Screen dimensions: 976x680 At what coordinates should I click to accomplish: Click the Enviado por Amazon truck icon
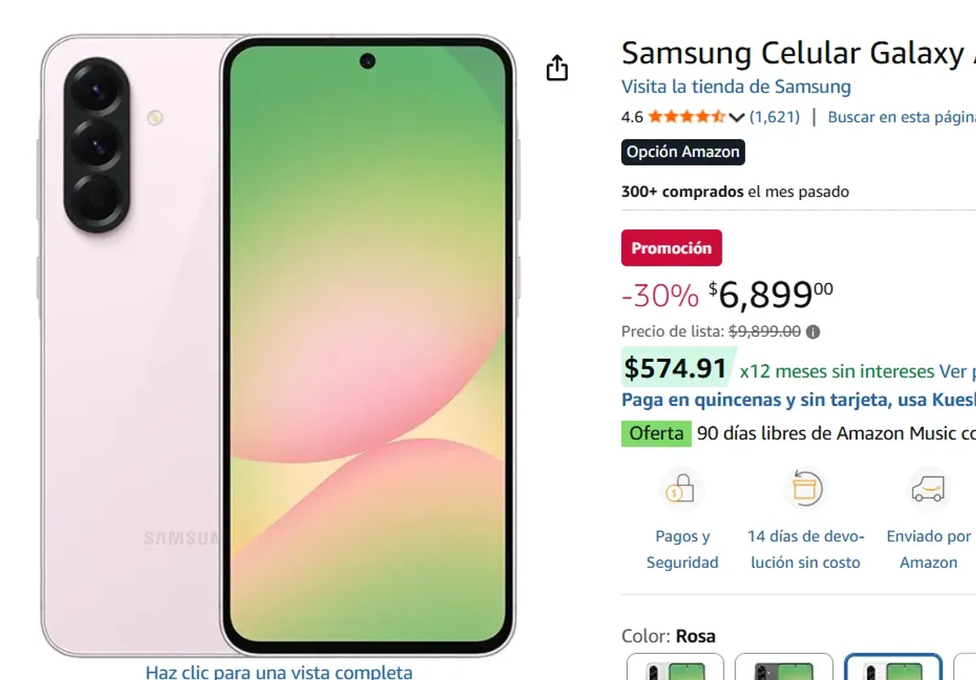point(928,489)
